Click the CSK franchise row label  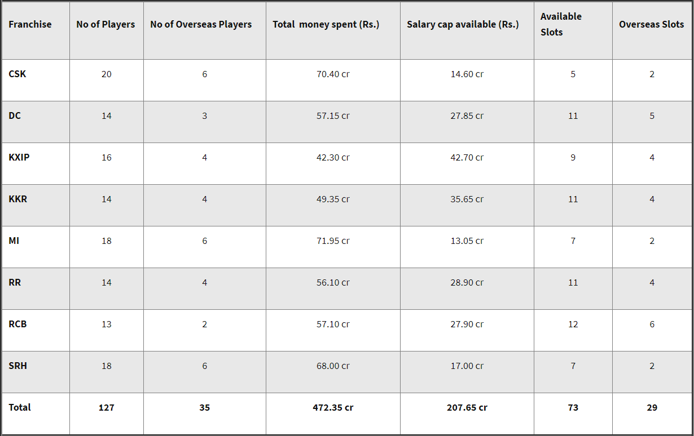(x=17, y=74)
